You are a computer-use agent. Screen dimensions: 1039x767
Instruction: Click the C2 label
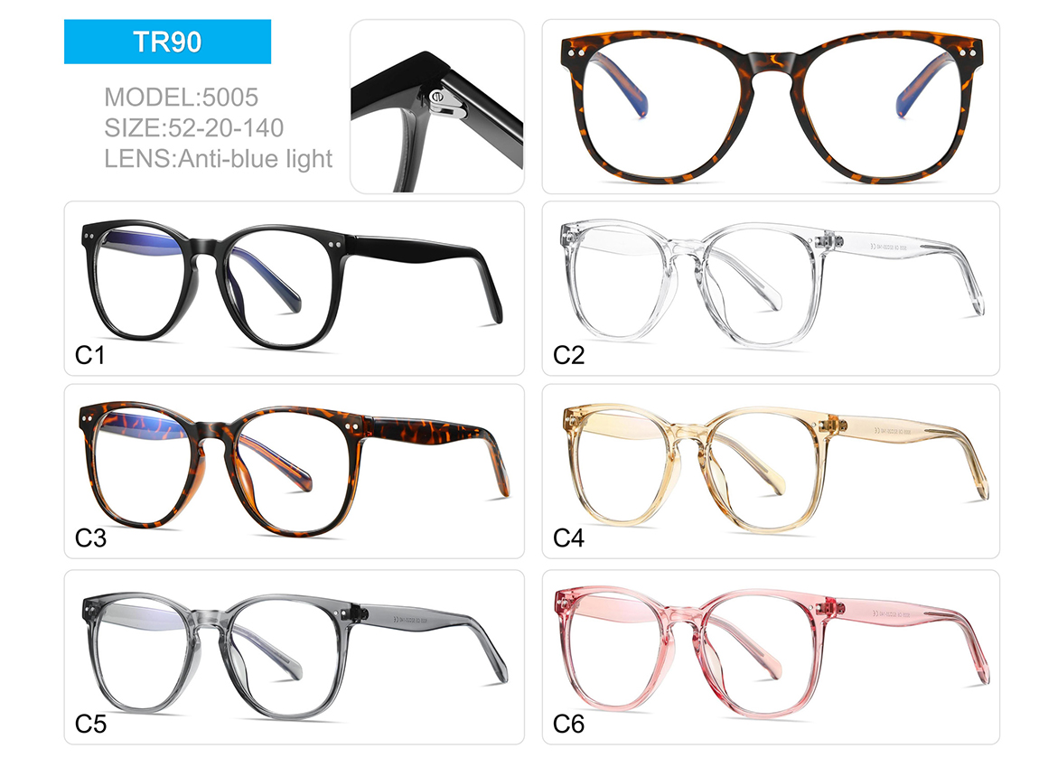click(568, 356)
